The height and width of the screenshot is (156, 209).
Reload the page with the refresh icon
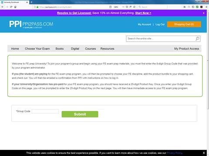pos(11,7)
